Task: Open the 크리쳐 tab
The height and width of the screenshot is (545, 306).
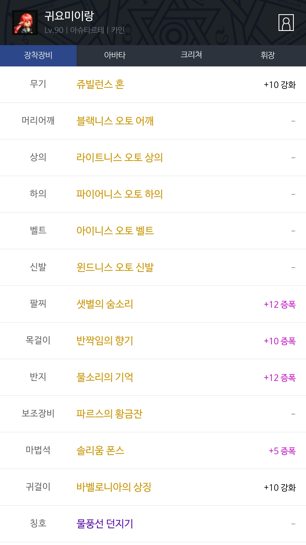Action: pyautogui.click(x=191, y=55)
